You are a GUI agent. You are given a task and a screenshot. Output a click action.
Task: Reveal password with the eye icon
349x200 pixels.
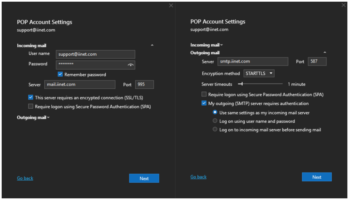point(130,65)
